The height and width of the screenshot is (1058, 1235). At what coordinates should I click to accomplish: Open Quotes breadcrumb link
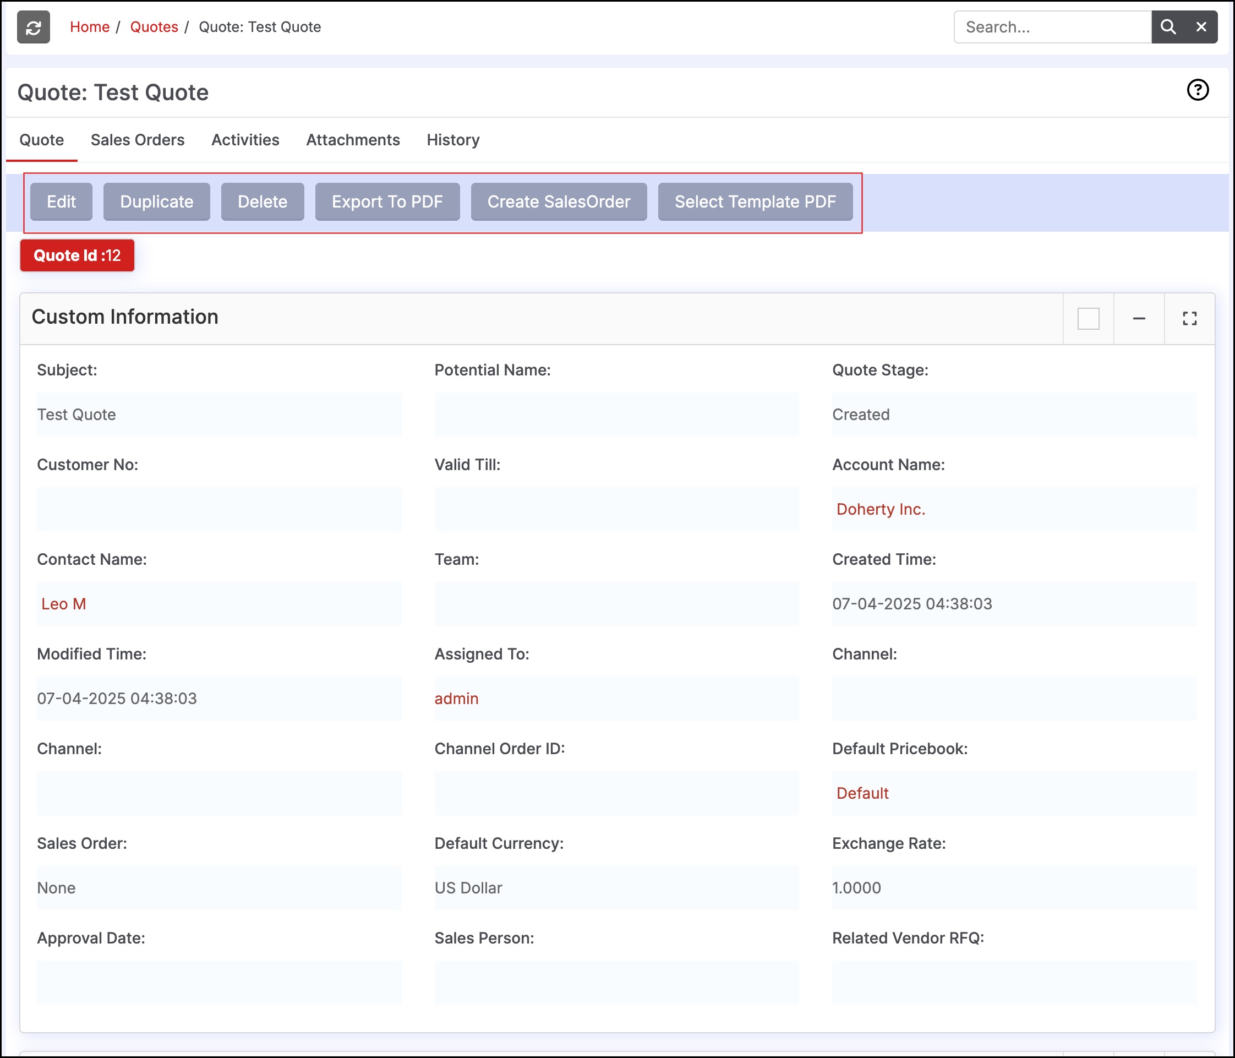pos(154,27)
